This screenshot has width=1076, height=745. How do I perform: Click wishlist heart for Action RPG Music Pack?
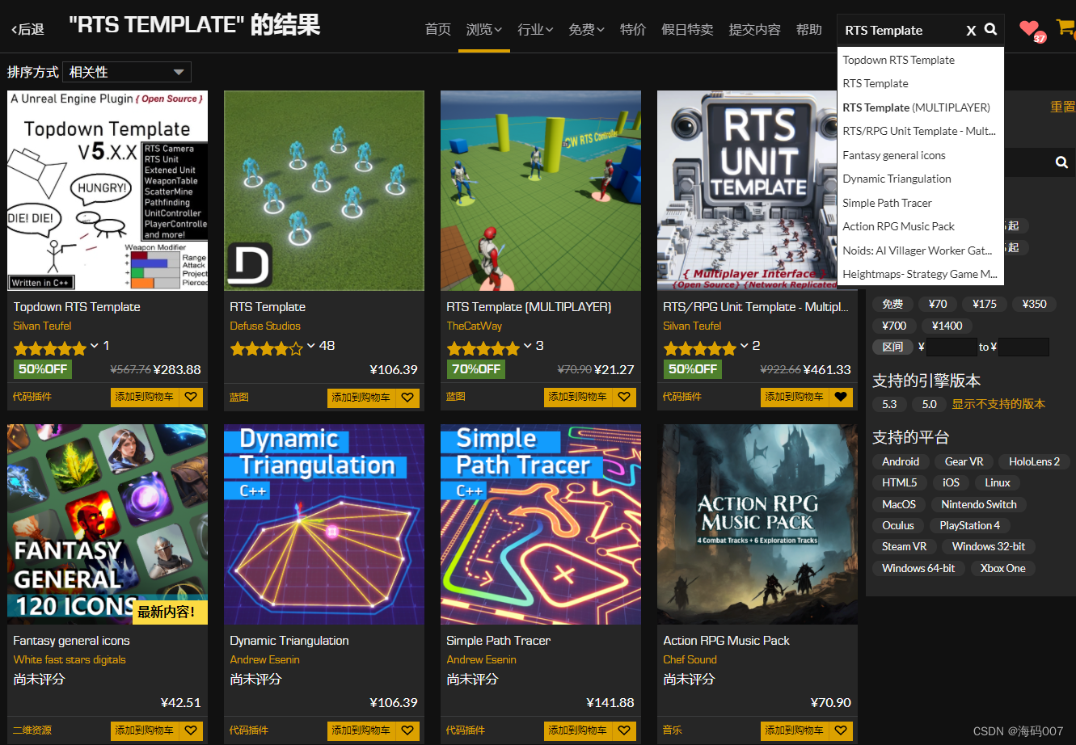[x=841, y=730]
